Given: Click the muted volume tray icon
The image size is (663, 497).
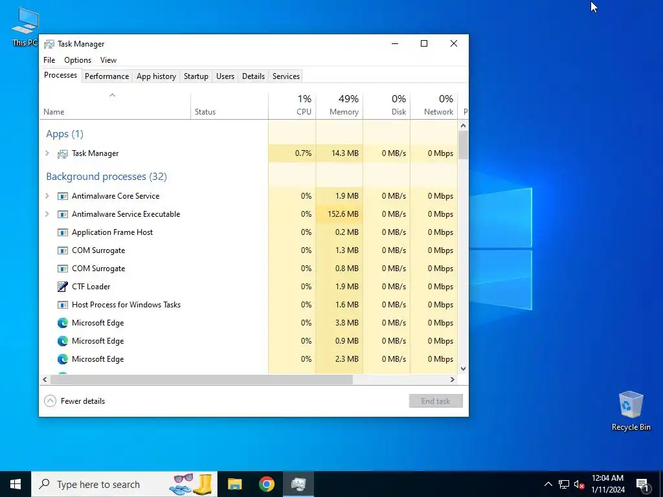Looking at the screenshot, I should 579,484.
